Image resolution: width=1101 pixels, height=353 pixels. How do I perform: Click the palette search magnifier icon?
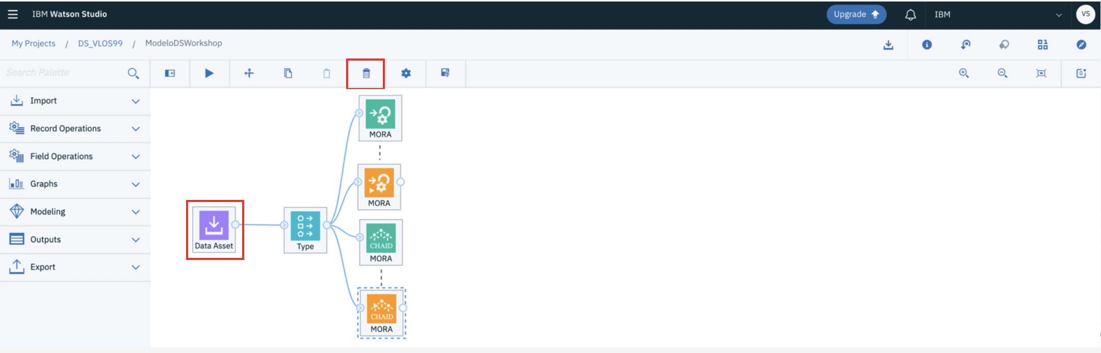(134, 73)
